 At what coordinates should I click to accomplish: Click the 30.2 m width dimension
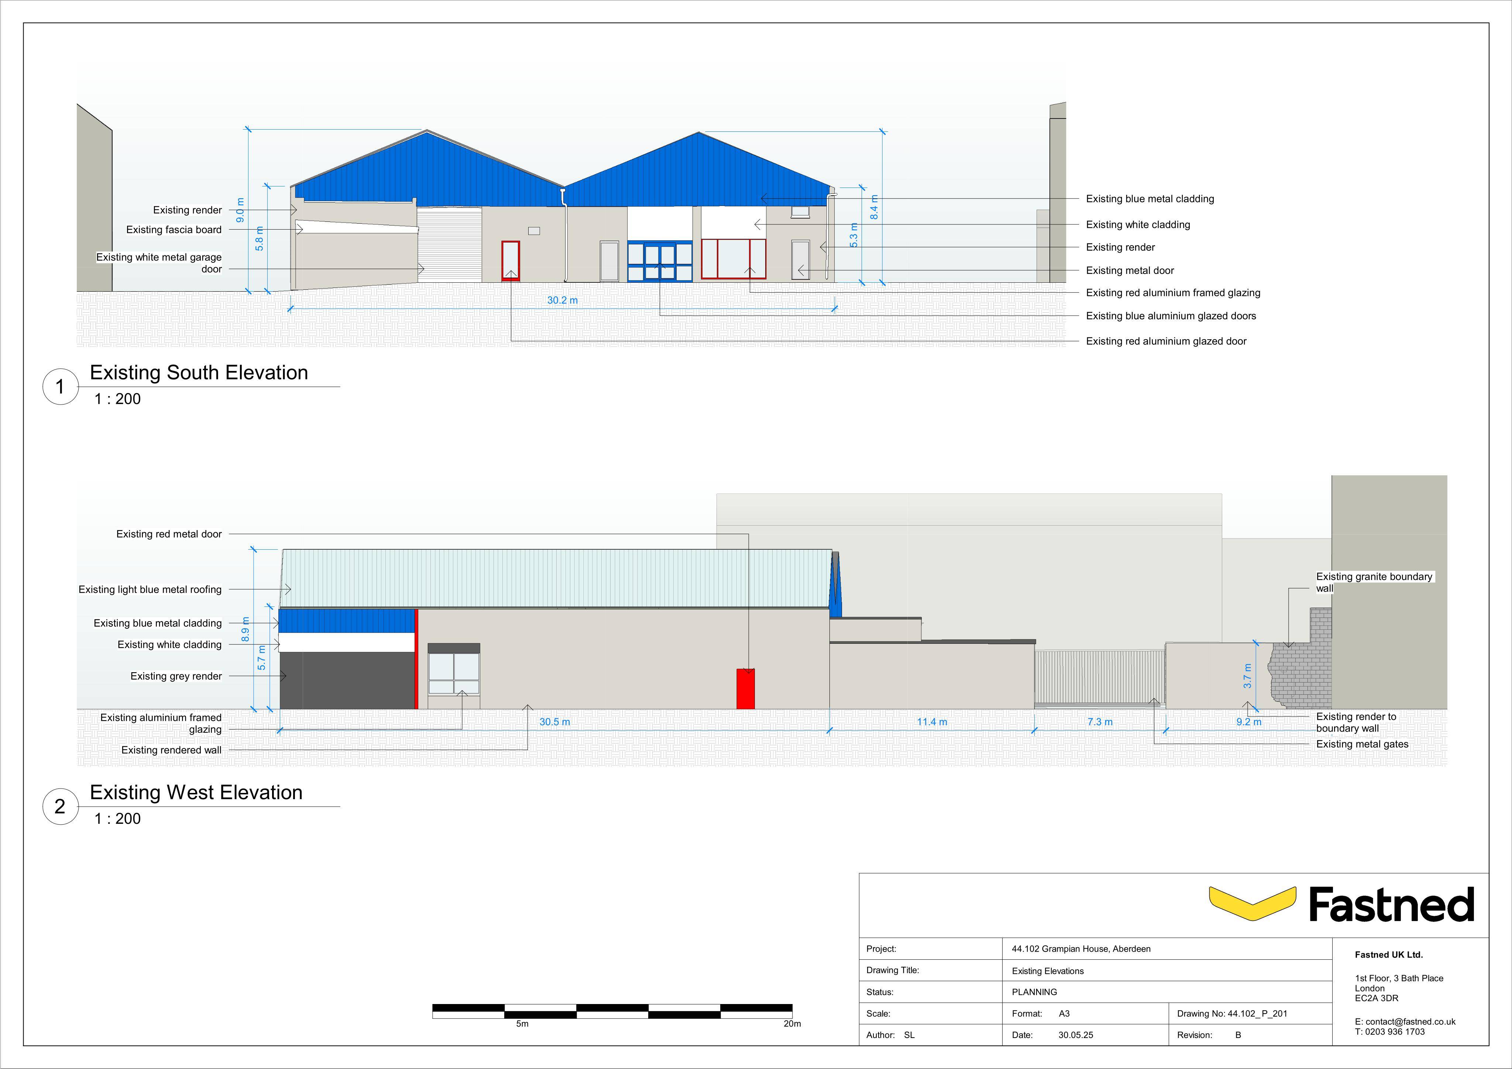pyautogui.click(x=563, y=300)
